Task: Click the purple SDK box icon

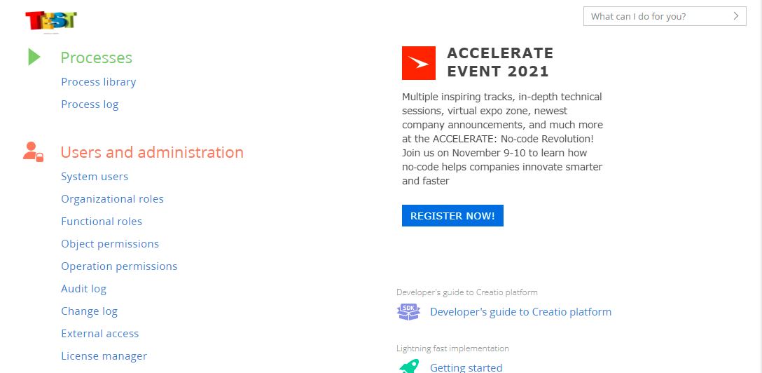Action: click(x=408, y=312)
